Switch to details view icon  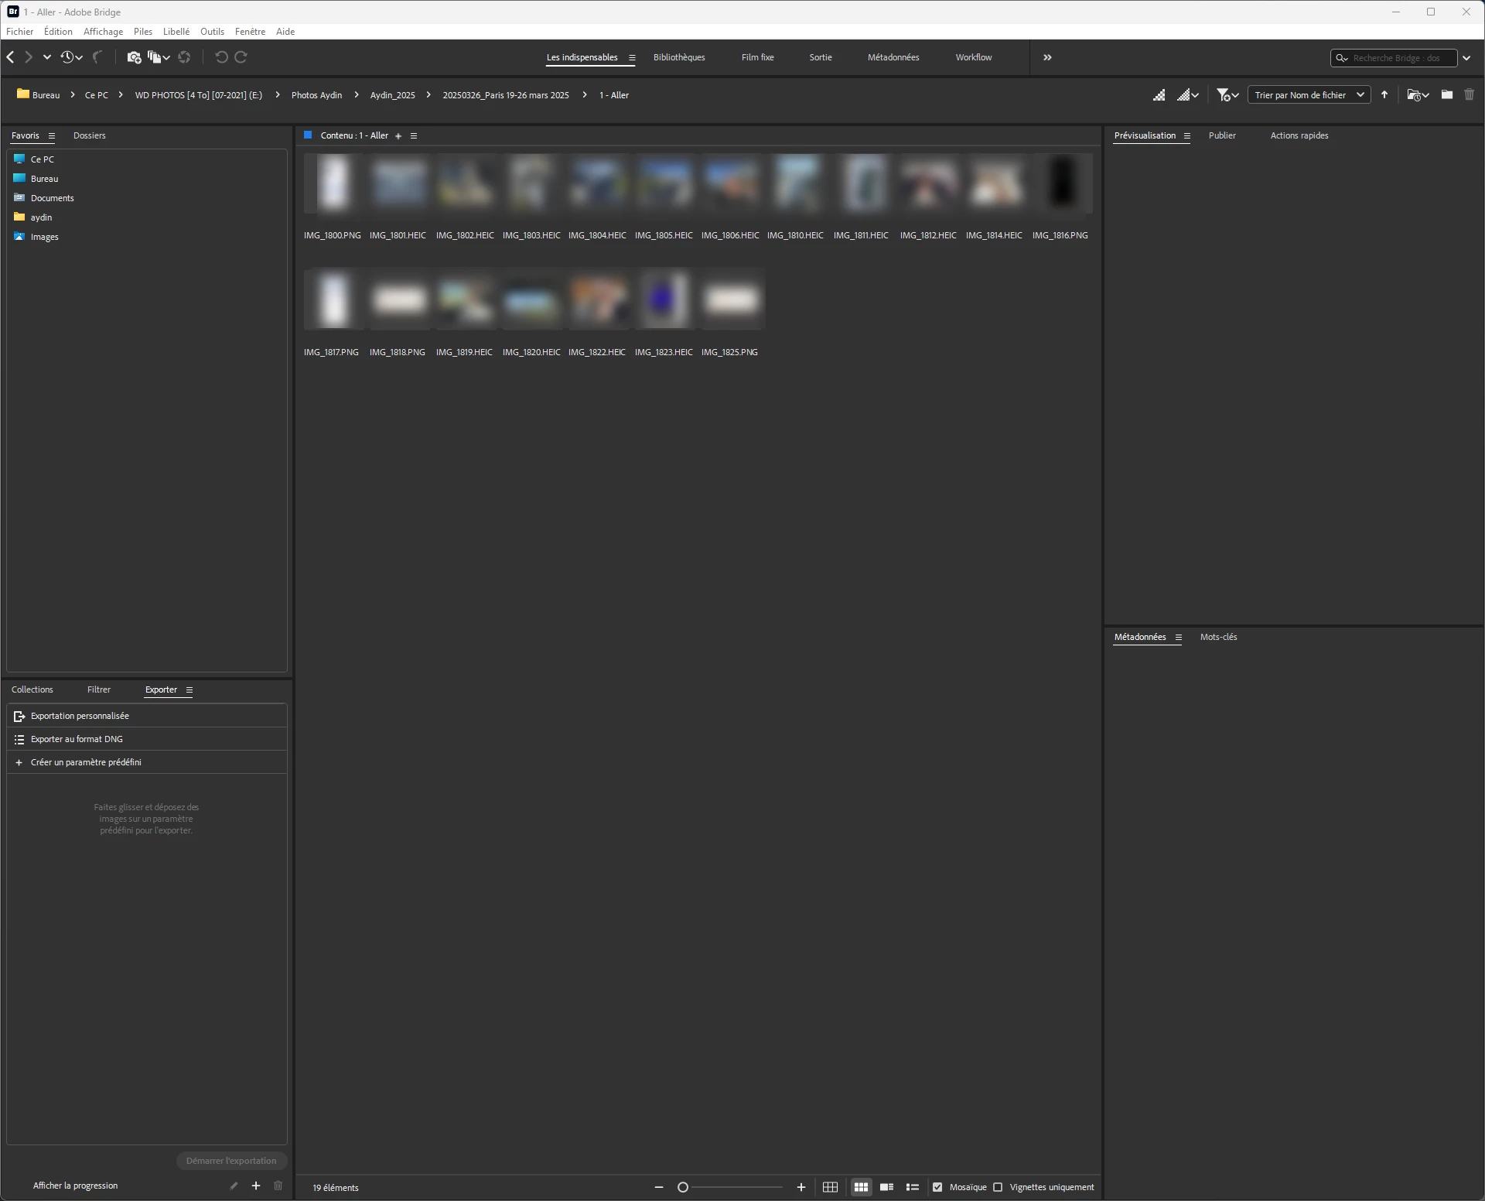click(x=886, y=1187)
